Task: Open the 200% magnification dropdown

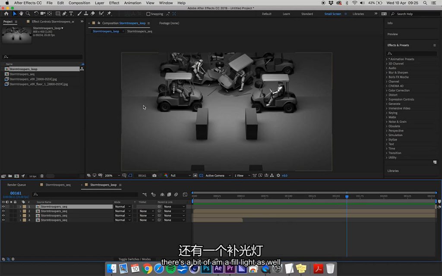Action: click(x=112, y=176)
